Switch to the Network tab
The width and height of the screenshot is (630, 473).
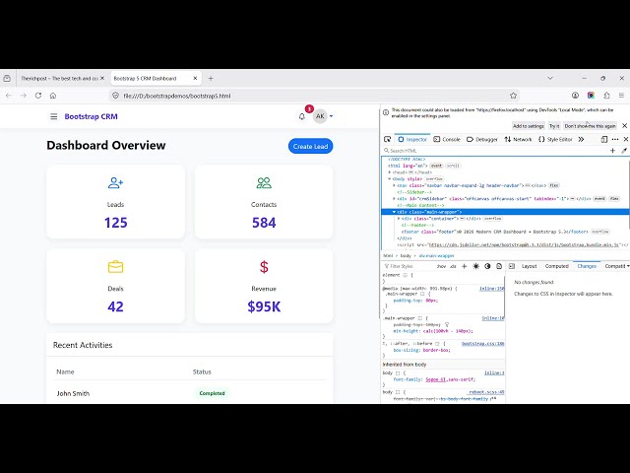click(x=519, y=139)
